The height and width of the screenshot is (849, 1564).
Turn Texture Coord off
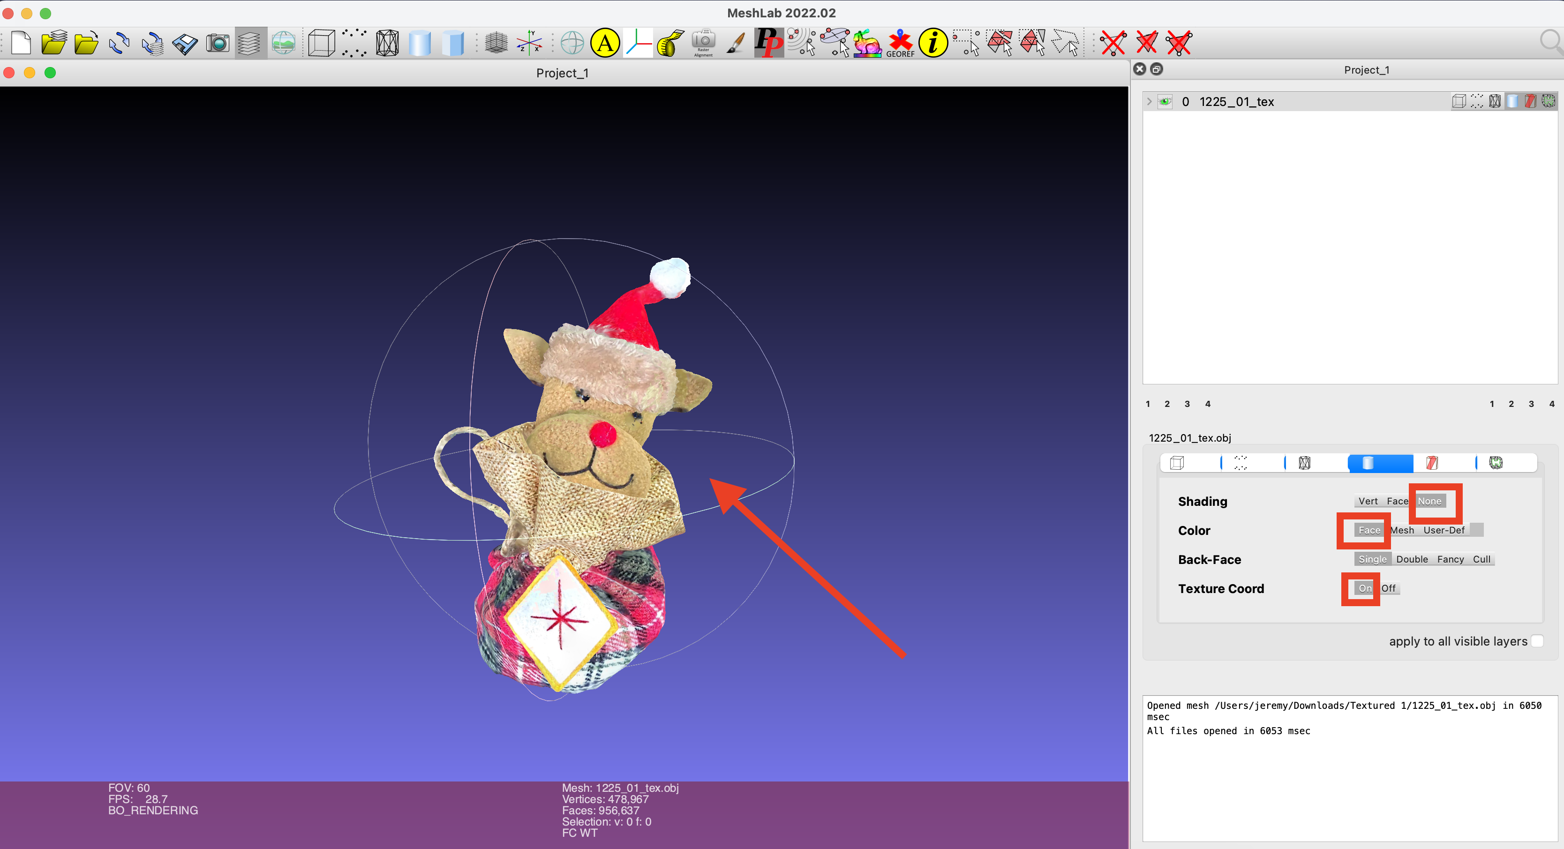pos(1390,588)
